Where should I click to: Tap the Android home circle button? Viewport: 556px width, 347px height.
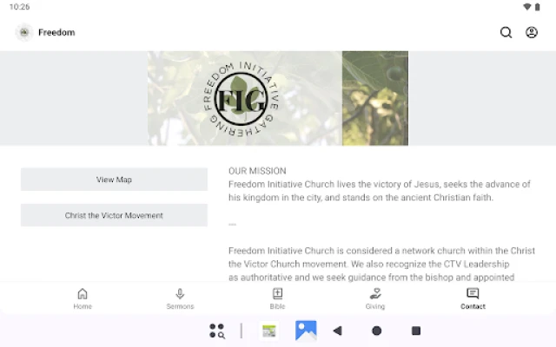[376, 331]
